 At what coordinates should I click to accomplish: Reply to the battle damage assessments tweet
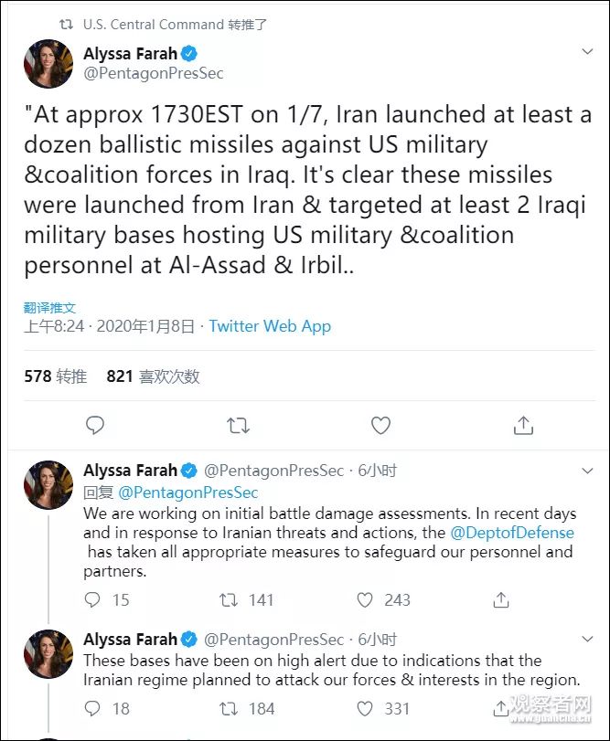point(92,600)
